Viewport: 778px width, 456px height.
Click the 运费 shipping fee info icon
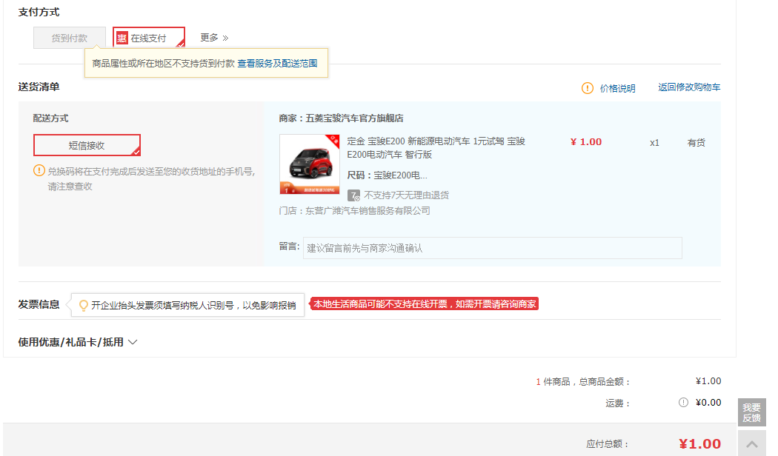[683, 403]
